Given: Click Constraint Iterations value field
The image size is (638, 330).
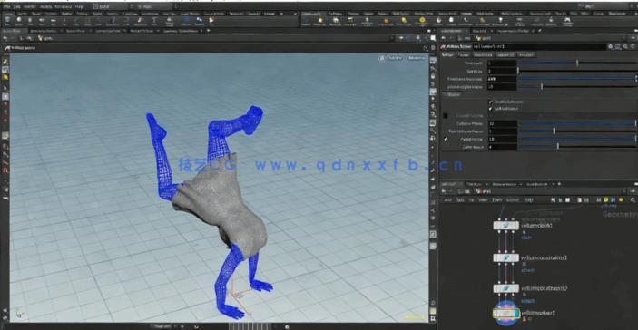Looking at the screenshot, I should (501, 79).
